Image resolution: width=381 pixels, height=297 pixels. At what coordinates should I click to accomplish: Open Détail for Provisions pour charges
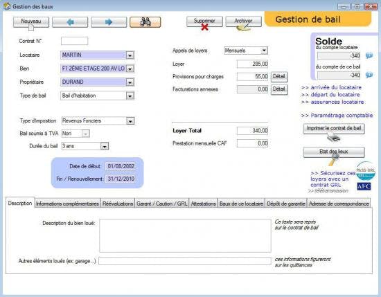tap(279, 77)
